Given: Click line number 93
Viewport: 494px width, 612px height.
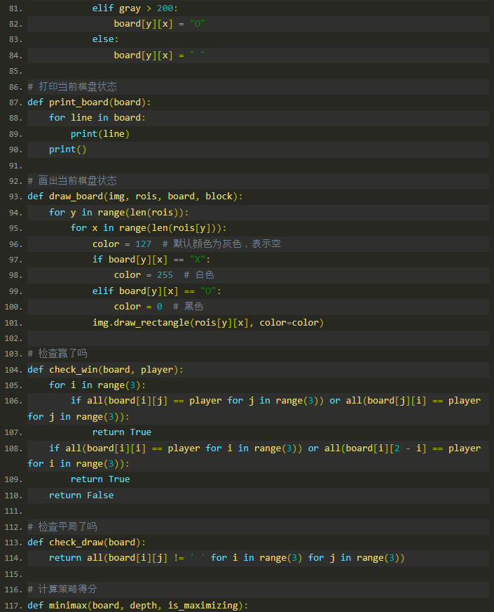Looking at the screenshot, I should click(x=15, y=197).
